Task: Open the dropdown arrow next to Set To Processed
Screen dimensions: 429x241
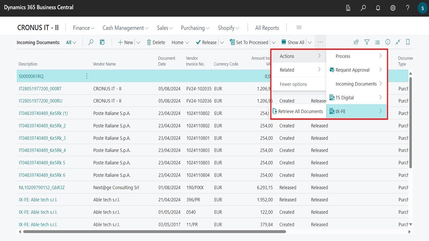Action: (273, 43)
